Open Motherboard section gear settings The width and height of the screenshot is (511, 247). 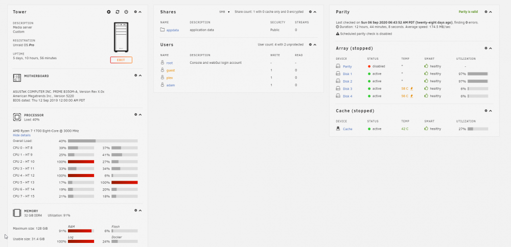135,76
